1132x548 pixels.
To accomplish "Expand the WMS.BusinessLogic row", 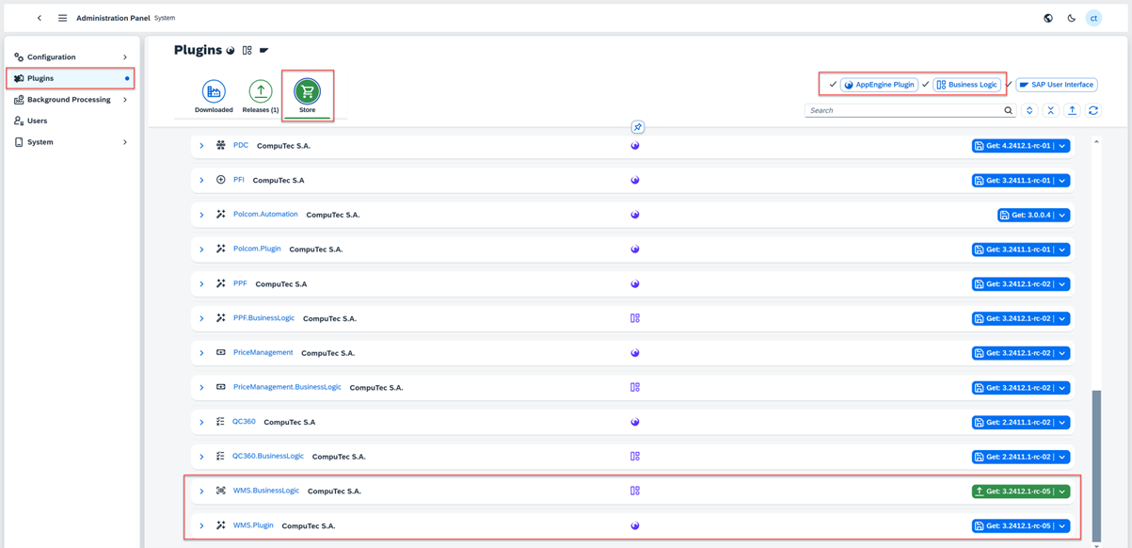I will [x=201, y=492].
